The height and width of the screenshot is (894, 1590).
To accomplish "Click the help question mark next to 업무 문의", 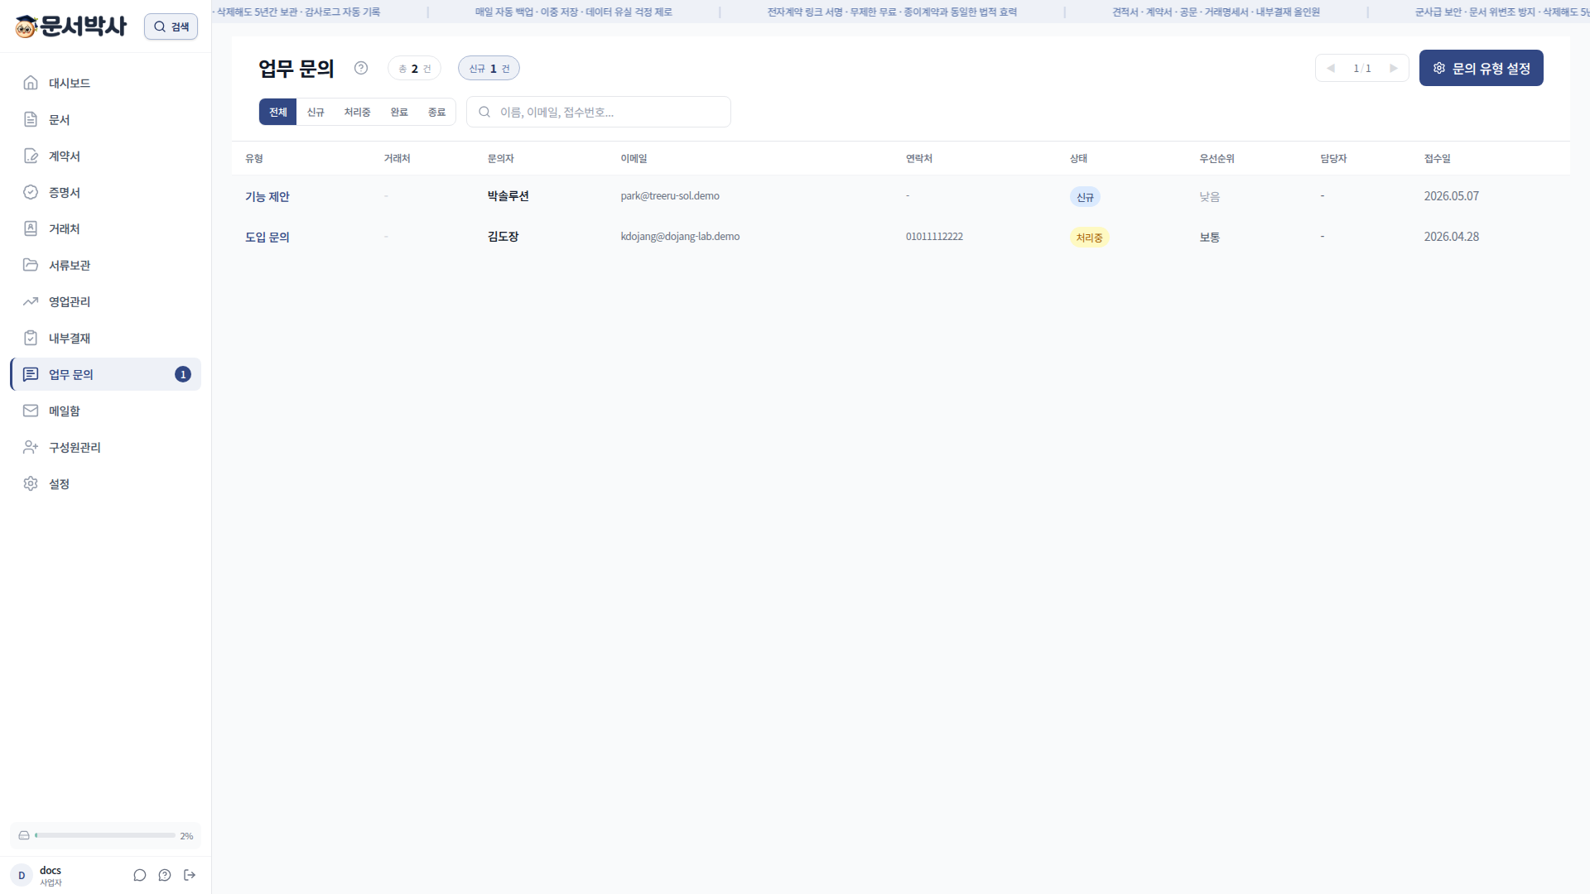I will coord(361,68).
